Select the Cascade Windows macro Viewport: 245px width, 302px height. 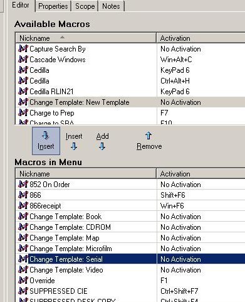click(58, 60)
